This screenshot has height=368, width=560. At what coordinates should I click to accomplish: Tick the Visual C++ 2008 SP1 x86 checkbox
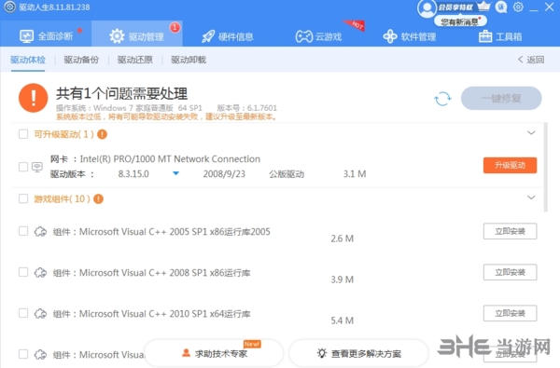[x=23, y=272]
